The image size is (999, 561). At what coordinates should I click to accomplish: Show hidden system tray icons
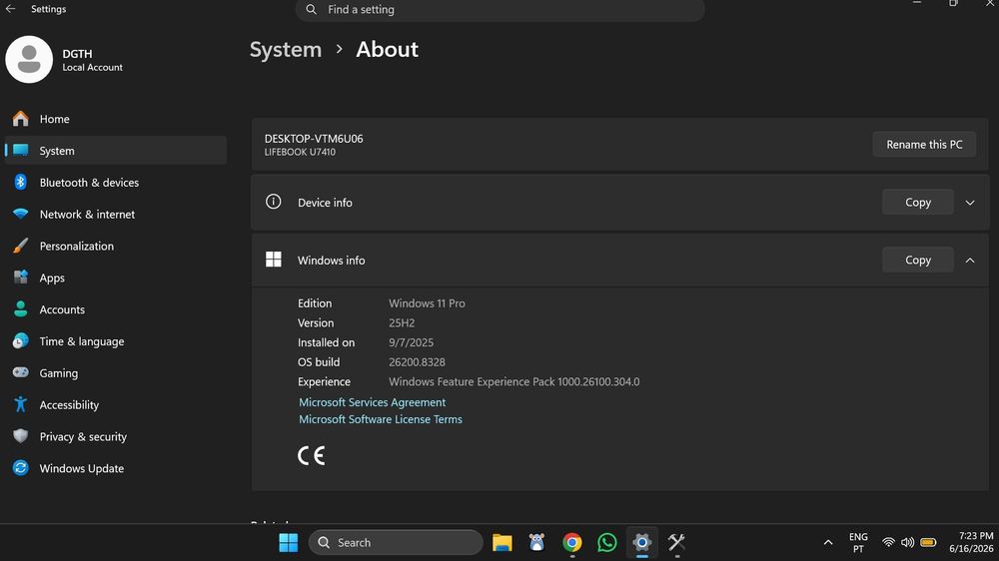[827, 543]
